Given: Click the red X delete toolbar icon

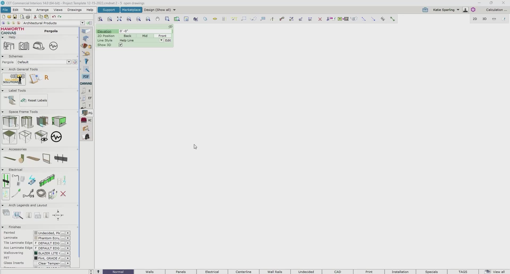Looking at the screenshot, I should [320, 19].
